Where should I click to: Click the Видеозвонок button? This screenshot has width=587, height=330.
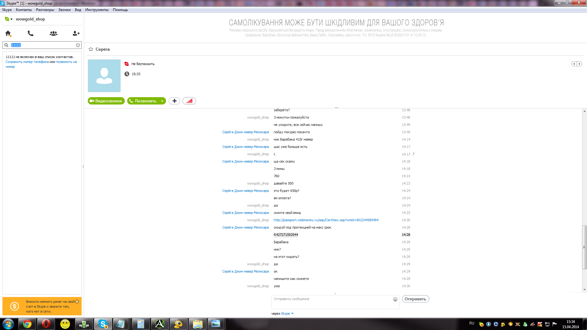tap(106, 101)
